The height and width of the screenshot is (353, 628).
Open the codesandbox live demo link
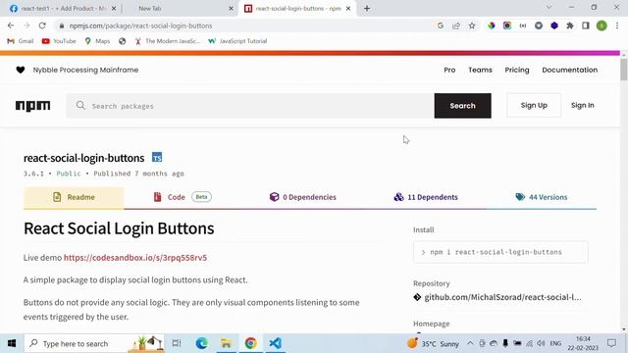click(135, 257)
